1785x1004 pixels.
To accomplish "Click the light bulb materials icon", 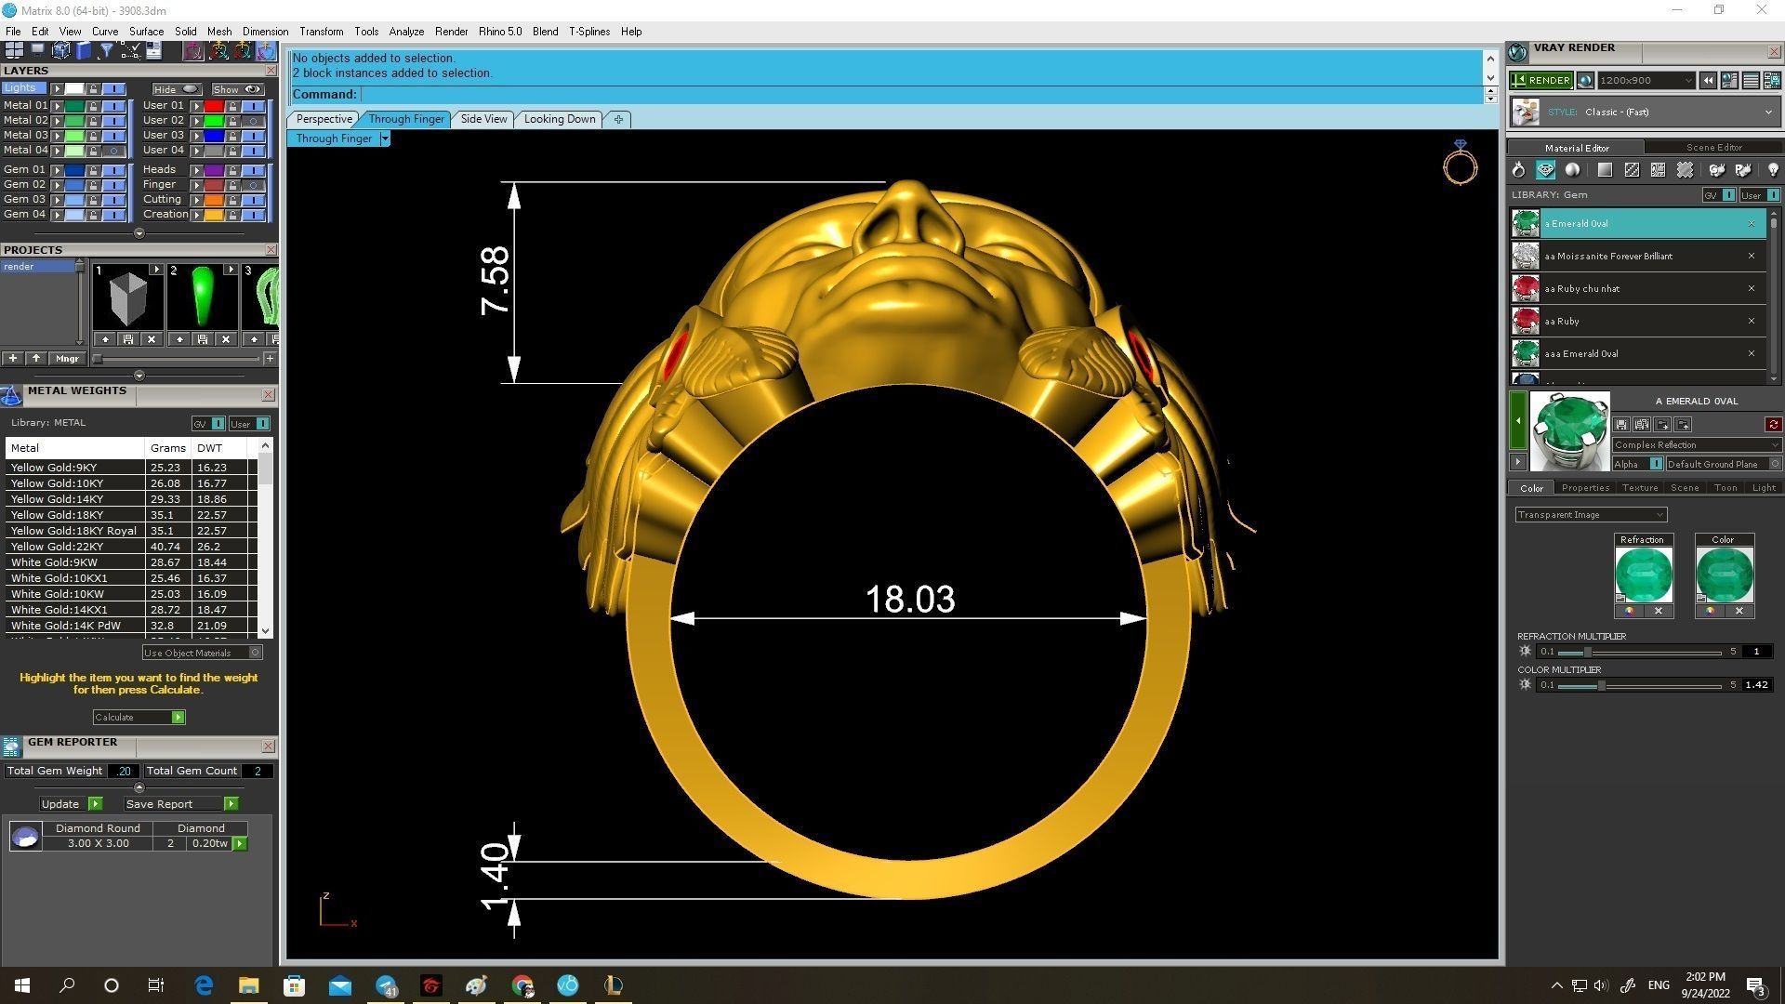I will 1772,170.
